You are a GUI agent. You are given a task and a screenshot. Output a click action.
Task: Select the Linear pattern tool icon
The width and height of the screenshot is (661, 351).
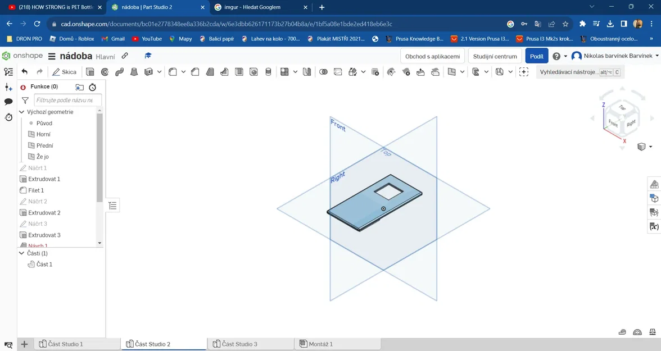coord(284,72)
